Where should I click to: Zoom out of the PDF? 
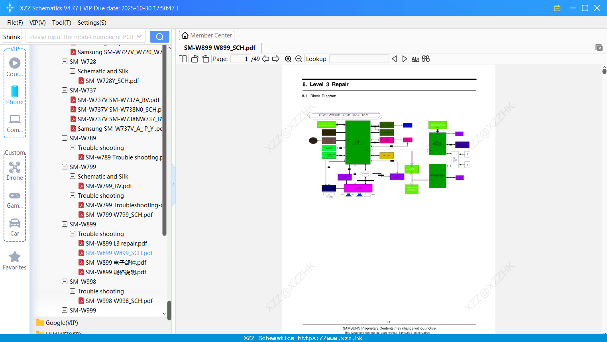pos(299,59)
